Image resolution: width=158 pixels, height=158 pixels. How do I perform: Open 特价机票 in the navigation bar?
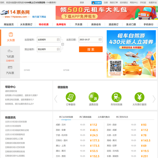coord(44,24)
